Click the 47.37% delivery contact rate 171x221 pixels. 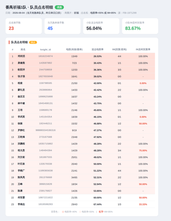[x=98, y=130]
